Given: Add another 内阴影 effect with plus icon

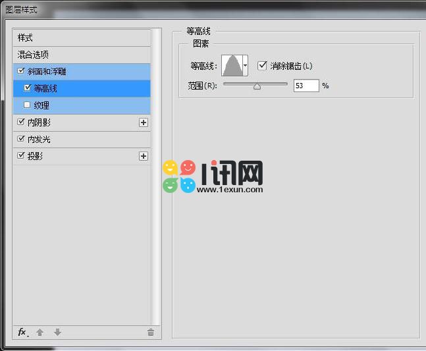Looking at the screenshot, I should tap(144, 122).
